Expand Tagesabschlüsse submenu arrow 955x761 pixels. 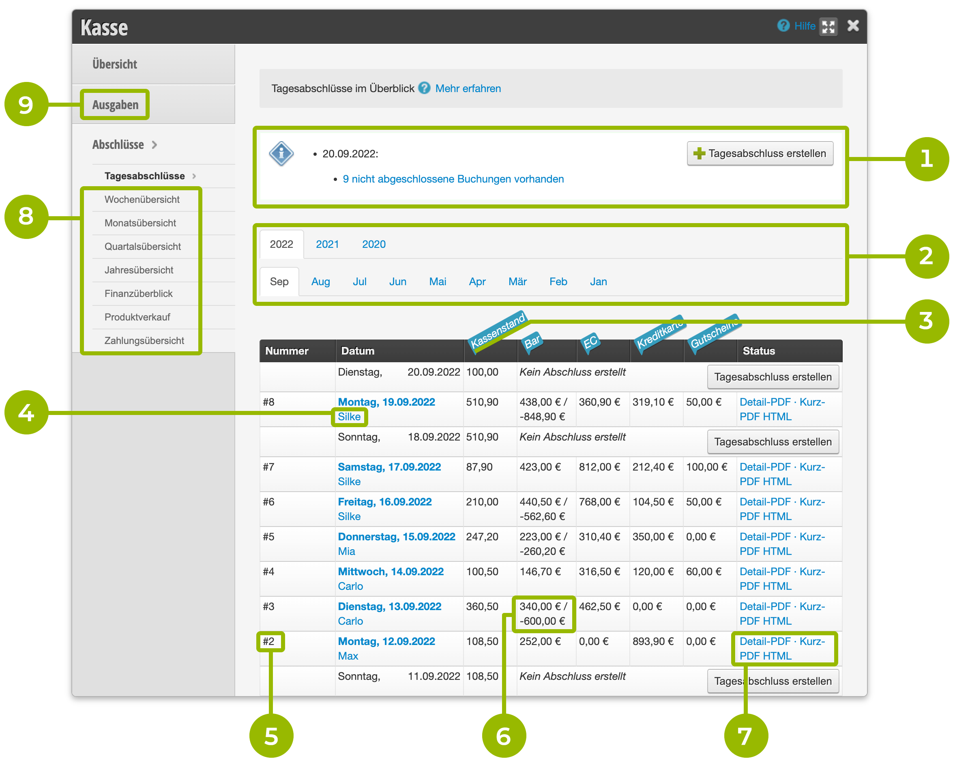[x=194, y=176]
